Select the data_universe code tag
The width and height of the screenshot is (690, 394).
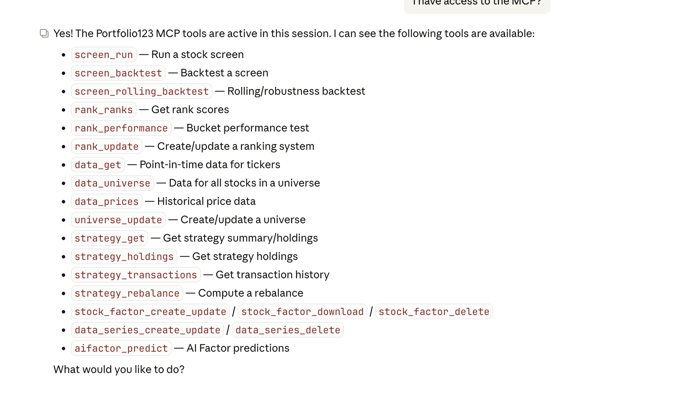tap(112, 183)
